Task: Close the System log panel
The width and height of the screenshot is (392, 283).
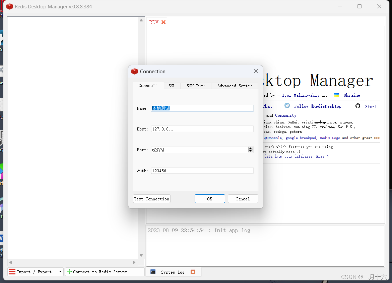Action: coord(193,272)
